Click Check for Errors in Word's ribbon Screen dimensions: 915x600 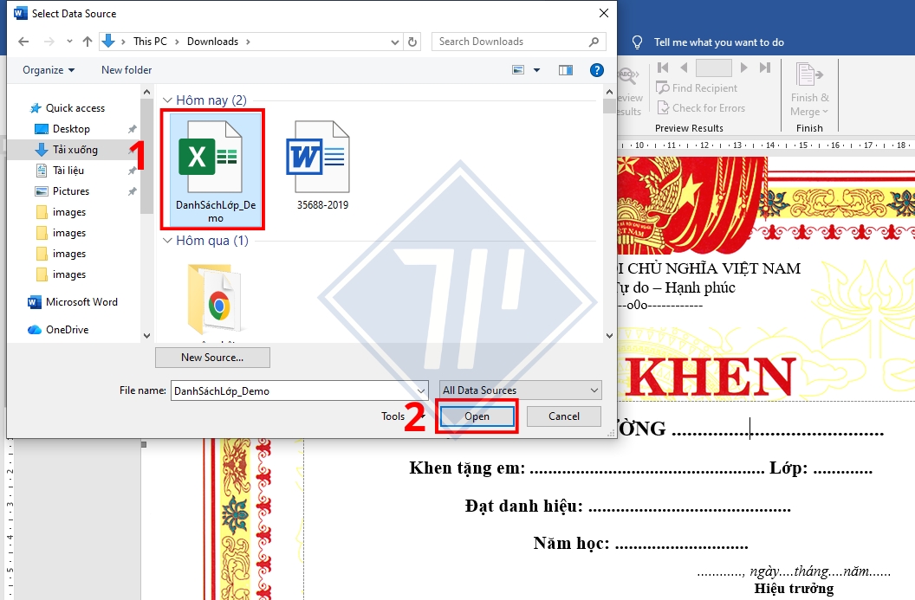(701, 108)
